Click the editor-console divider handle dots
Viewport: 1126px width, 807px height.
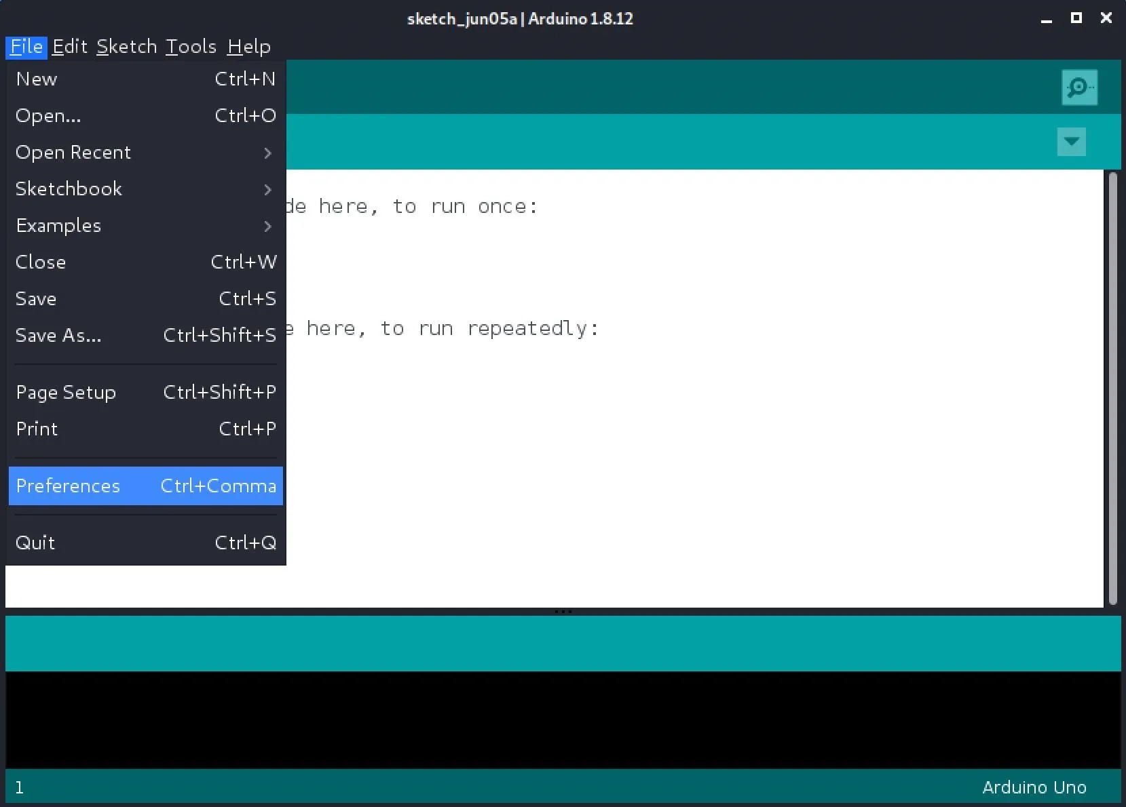tap(563, 612)
